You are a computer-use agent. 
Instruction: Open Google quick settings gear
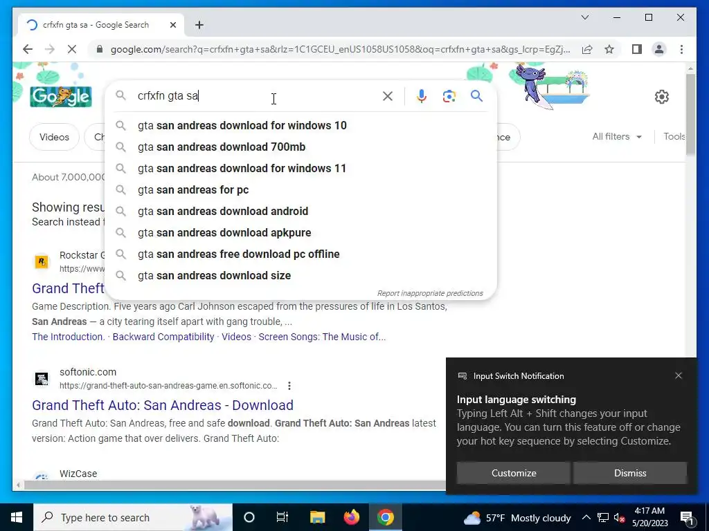pyautogui.click(x=661, y=96)
